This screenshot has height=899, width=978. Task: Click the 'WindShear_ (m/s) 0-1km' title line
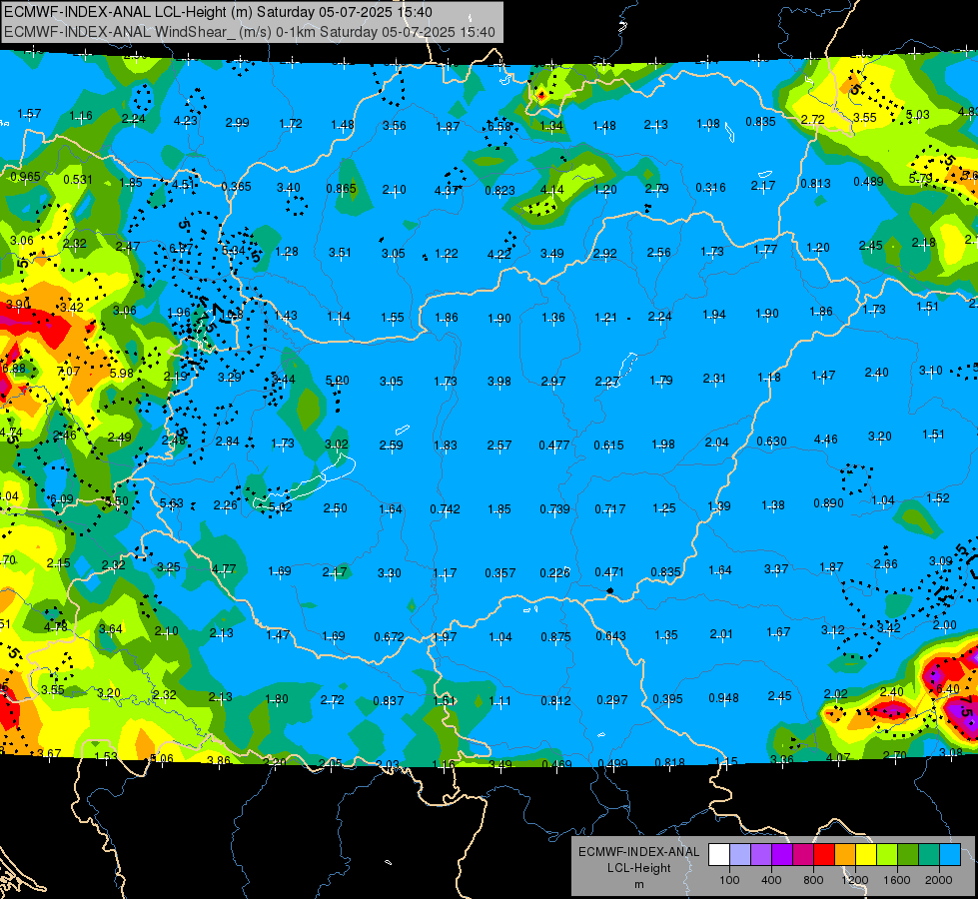(250, 32)
